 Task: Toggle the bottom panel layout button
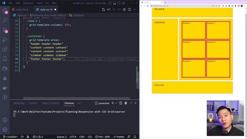tap(115, 3)
